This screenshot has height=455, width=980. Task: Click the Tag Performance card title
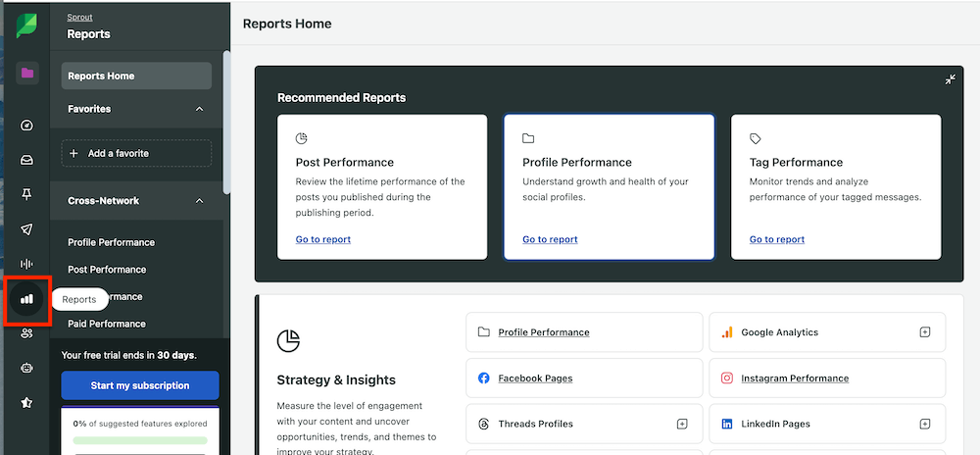(x=796, y=163)
